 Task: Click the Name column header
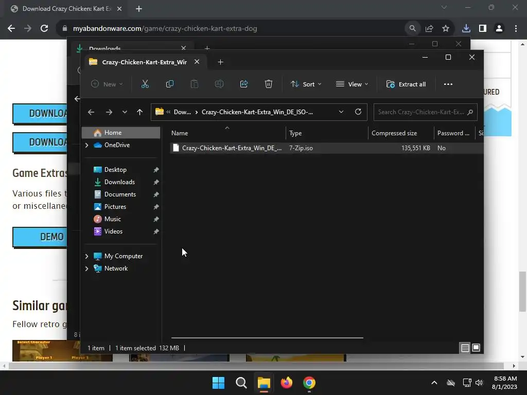pyautogui.click(x=227, y=133)
